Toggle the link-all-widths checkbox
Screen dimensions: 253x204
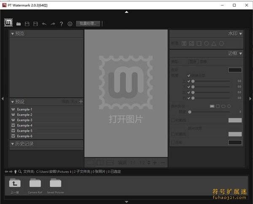(188, 75)
